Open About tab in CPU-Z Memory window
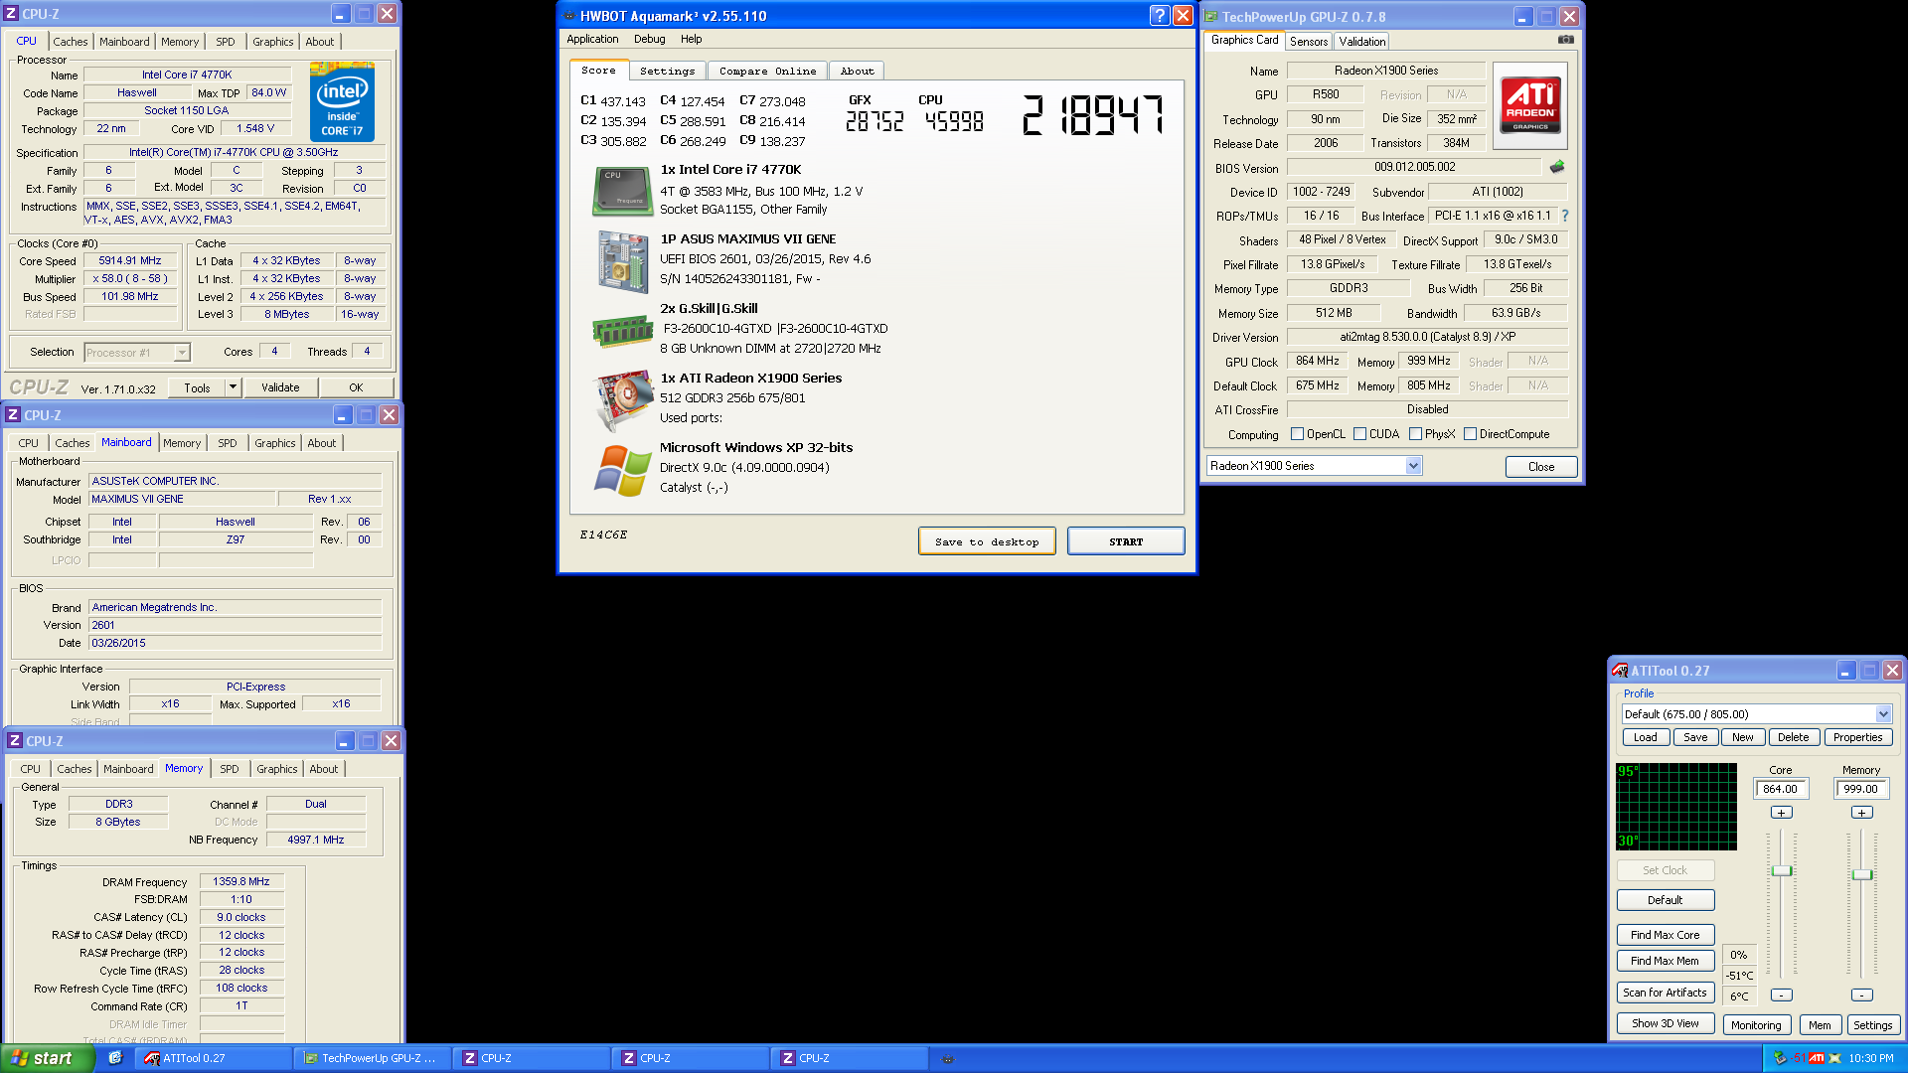 tap(323, 769)
